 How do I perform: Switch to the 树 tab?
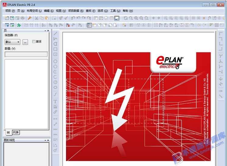point(8,132)
